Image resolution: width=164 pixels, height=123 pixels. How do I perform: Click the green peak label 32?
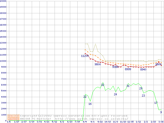tap(102, 85)
